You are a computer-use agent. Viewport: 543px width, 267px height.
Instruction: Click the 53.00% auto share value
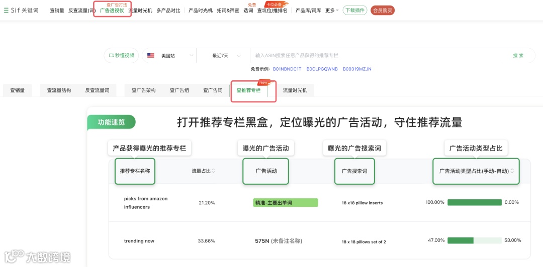pyautogui.click(x=513, y=240)
